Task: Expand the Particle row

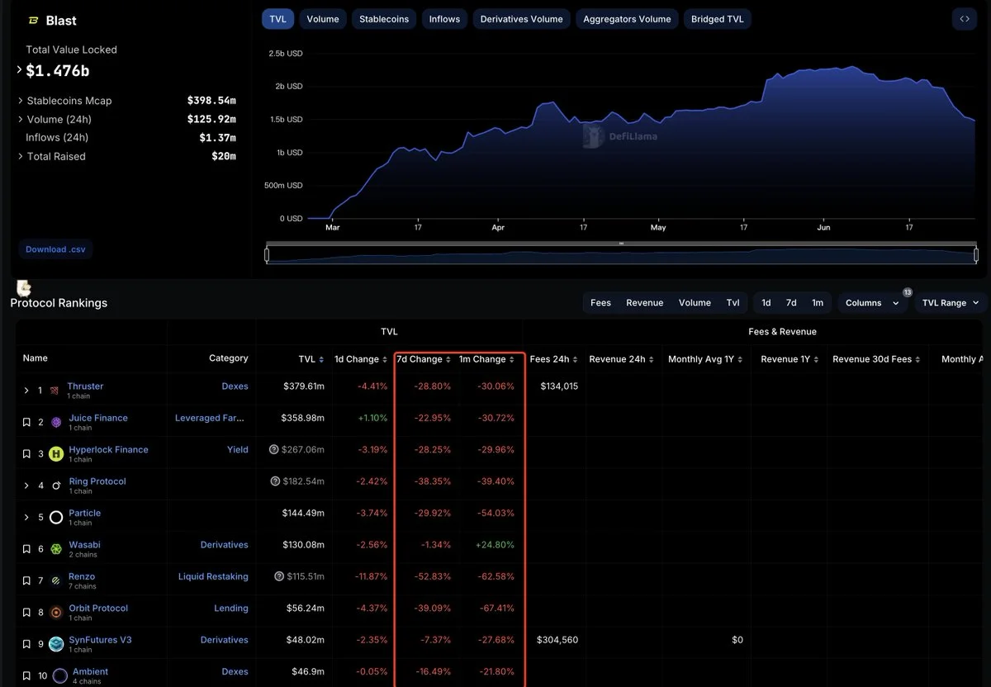Action: point(26,517)
